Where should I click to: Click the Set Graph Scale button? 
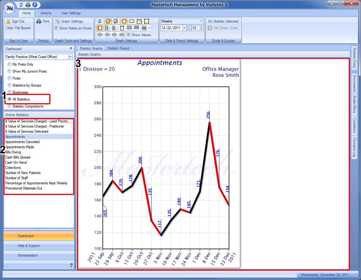pyautogui.click(x=223, y=28)
